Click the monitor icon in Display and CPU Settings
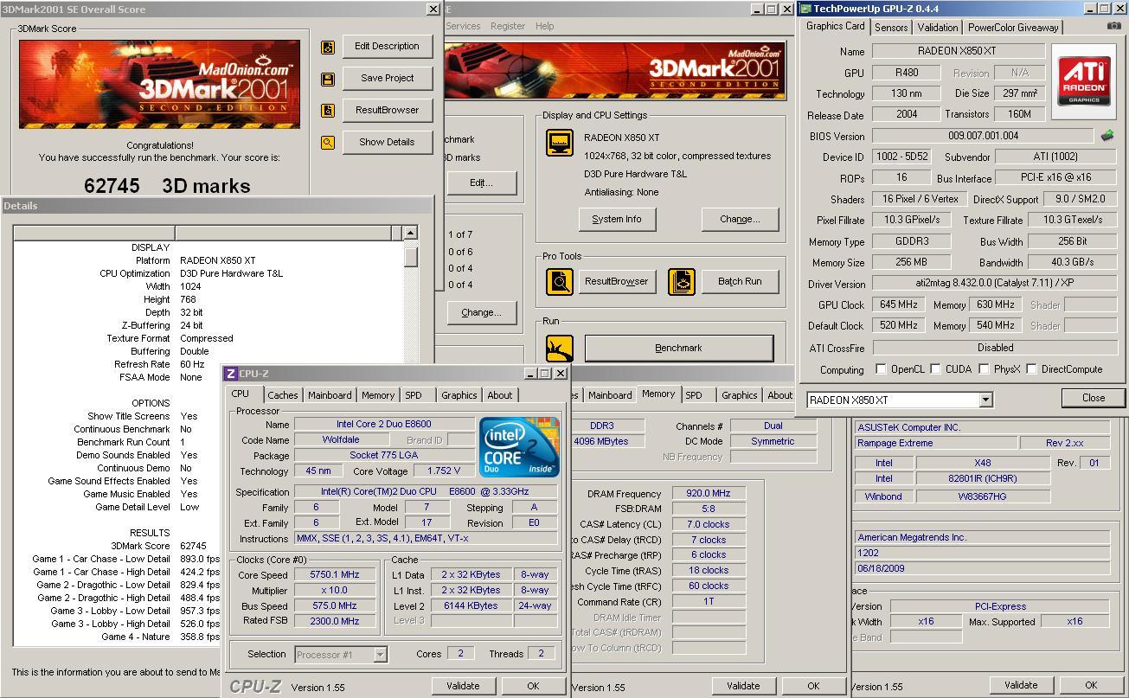This screenshot has height=698, width=1129. pyautogui.click(x=560, y=143)
